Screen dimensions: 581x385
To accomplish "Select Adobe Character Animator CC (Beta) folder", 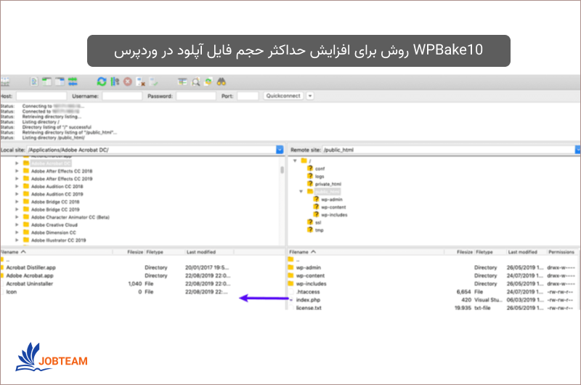I will pyautogui.click(x=70, y=217).
